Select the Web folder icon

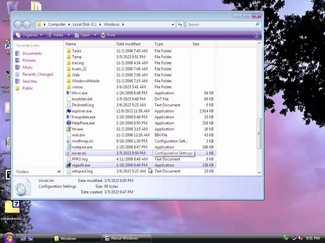pyautogui.click(x=69, y=75)
